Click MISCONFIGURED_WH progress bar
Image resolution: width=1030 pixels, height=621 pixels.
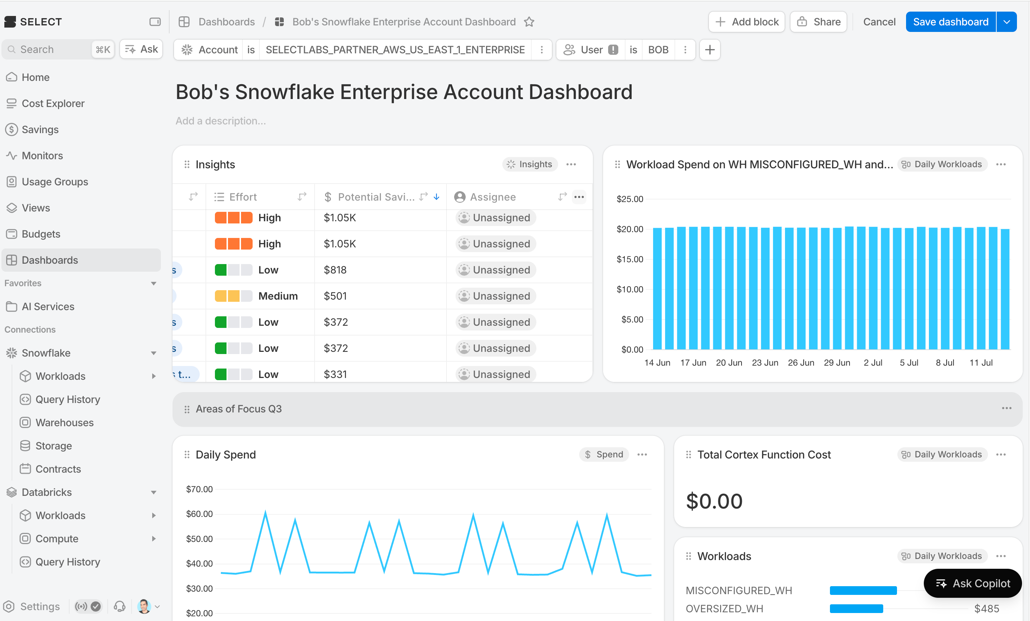863,591
